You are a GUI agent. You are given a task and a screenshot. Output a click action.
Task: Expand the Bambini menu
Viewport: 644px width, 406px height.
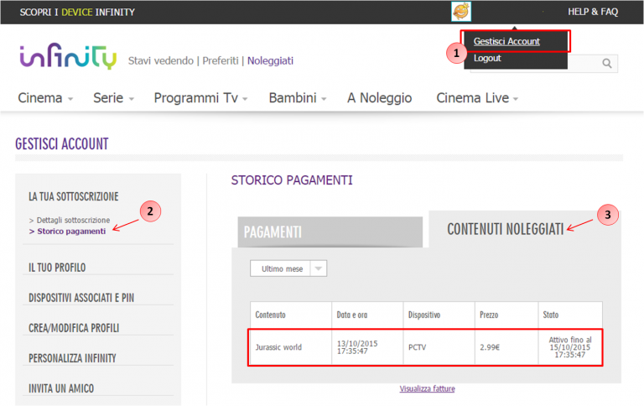tap(298, 98)
